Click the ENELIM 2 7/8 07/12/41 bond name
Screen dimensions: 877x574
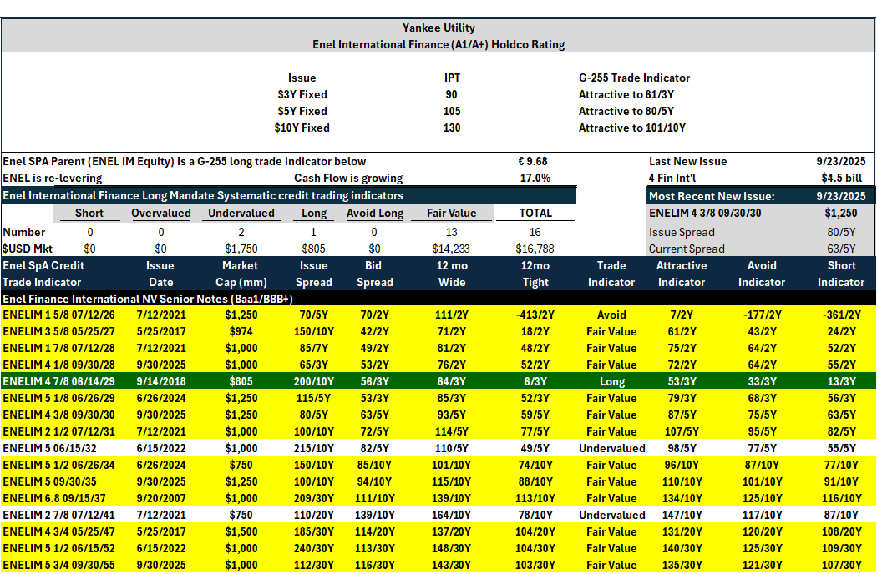pyautogui.click(x=58, y=515)
